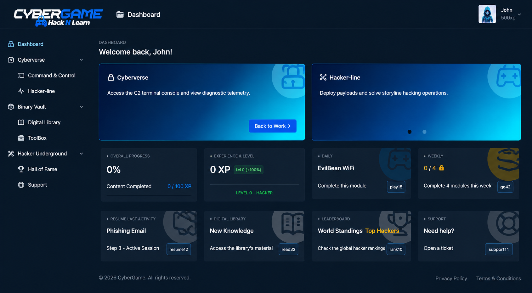The image size is (532, 293).
Task: Click the folder icon beside Dashboard title
Action: (x=120, y=14)
